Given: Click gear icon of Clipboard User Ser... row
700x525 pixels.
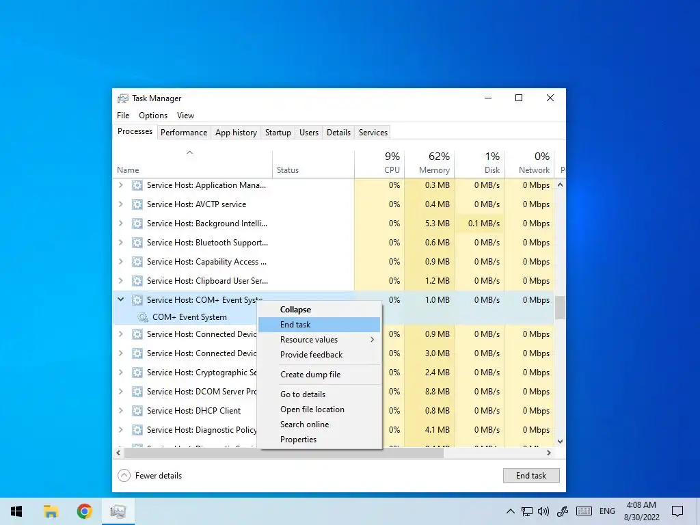Looking at the screenshot, I should click(x=137, y=281).
